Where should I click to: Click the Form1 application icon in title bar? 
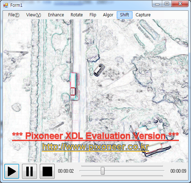pos(6,5)
